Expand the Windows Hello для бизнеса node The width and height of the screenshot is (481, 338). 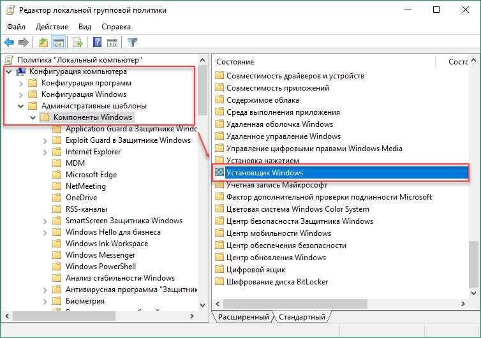45,233
